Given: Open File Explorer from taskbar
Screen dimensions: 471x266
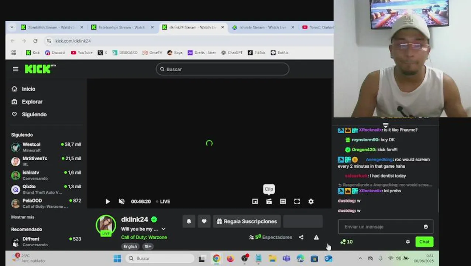Looking at the screenshot, I should click(x=272, y=259).
